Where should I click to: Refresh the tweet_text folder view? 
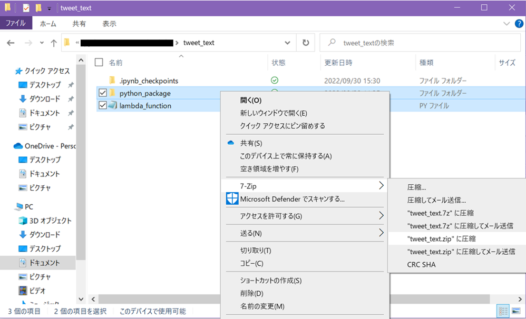pos(306,43)
